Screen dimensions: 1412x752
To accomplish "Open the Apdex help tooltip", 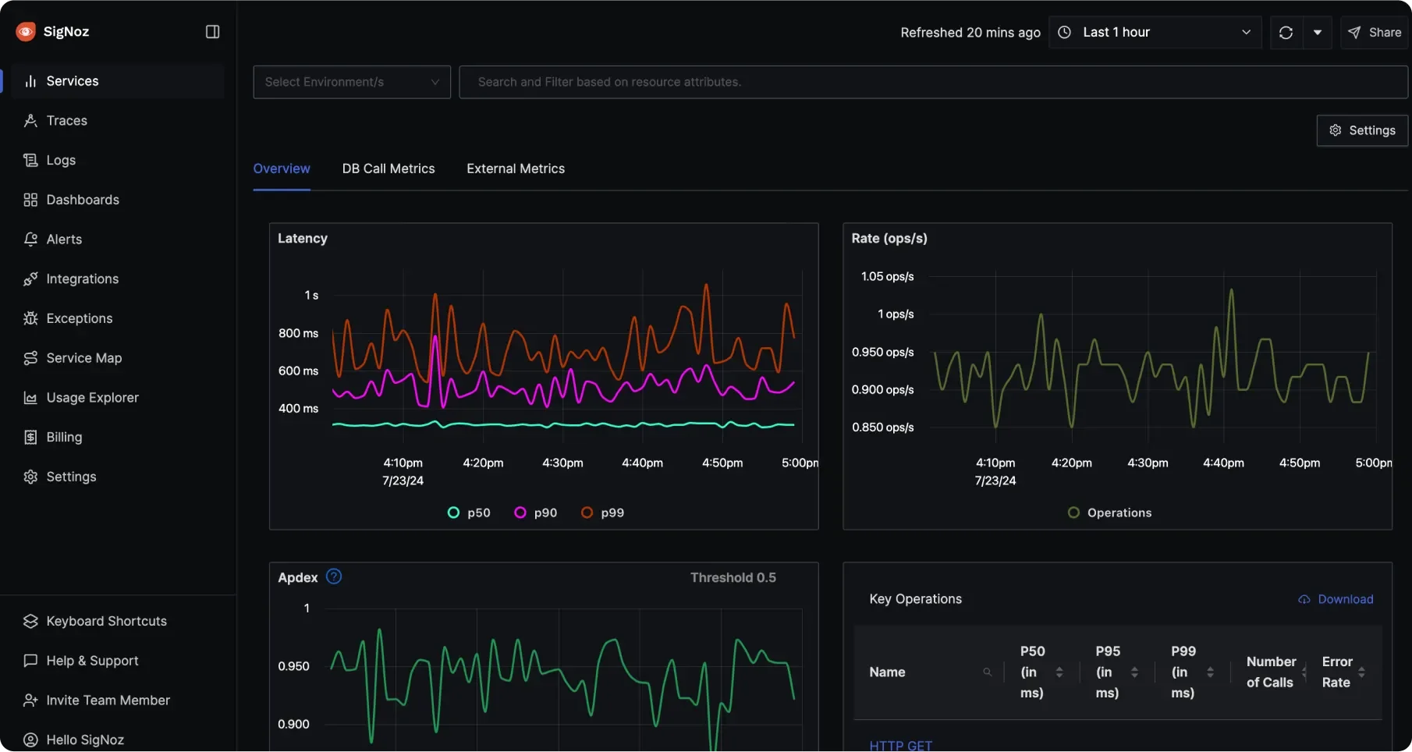I will (333, 576).
